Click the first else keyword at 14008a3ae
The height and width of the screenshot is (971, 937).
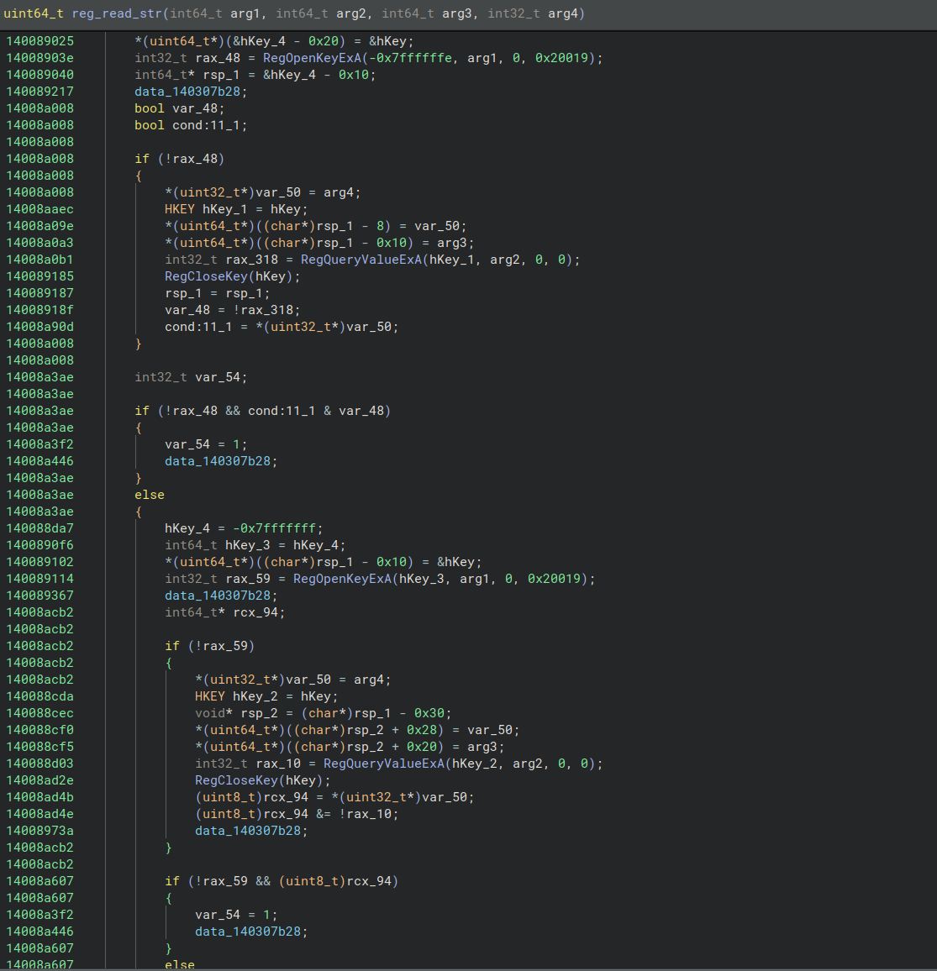150,495
